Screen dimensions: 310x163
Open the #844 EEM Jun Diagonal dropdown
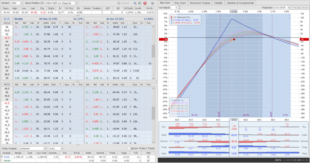(77, 3)
